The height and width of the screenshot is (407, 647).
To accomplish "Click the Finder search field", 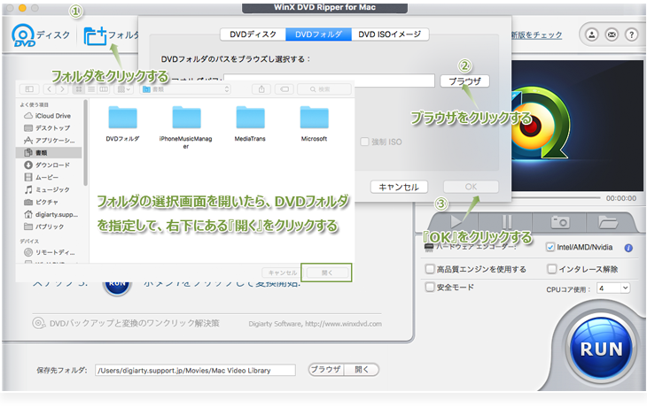I will click(324, 89).
